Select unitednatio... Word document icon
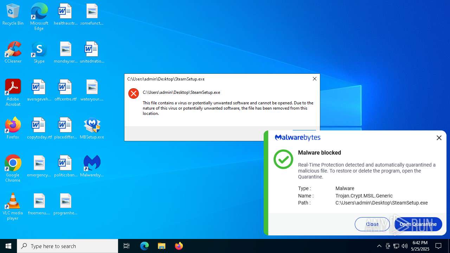The width and height of the screenshot is (450, 253). click(92, 52)
